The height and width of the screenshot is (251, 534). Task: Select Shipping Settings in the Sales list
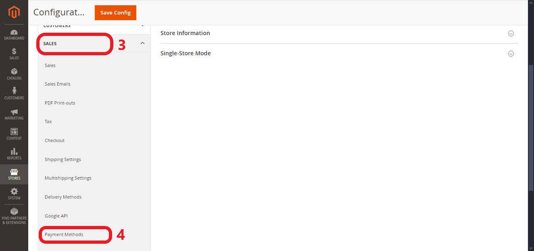point(63,159)
